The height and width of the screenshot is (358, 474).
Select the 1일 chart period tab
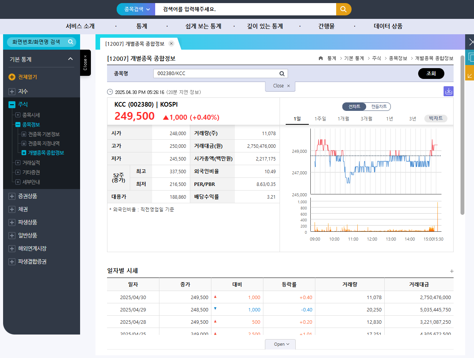297,119
